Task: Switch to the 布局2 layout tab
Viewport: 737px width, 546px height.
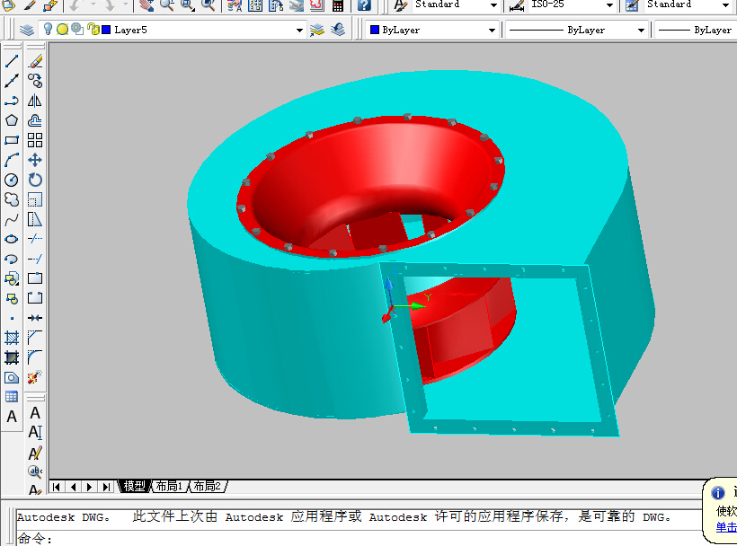Action: point(208,486)
